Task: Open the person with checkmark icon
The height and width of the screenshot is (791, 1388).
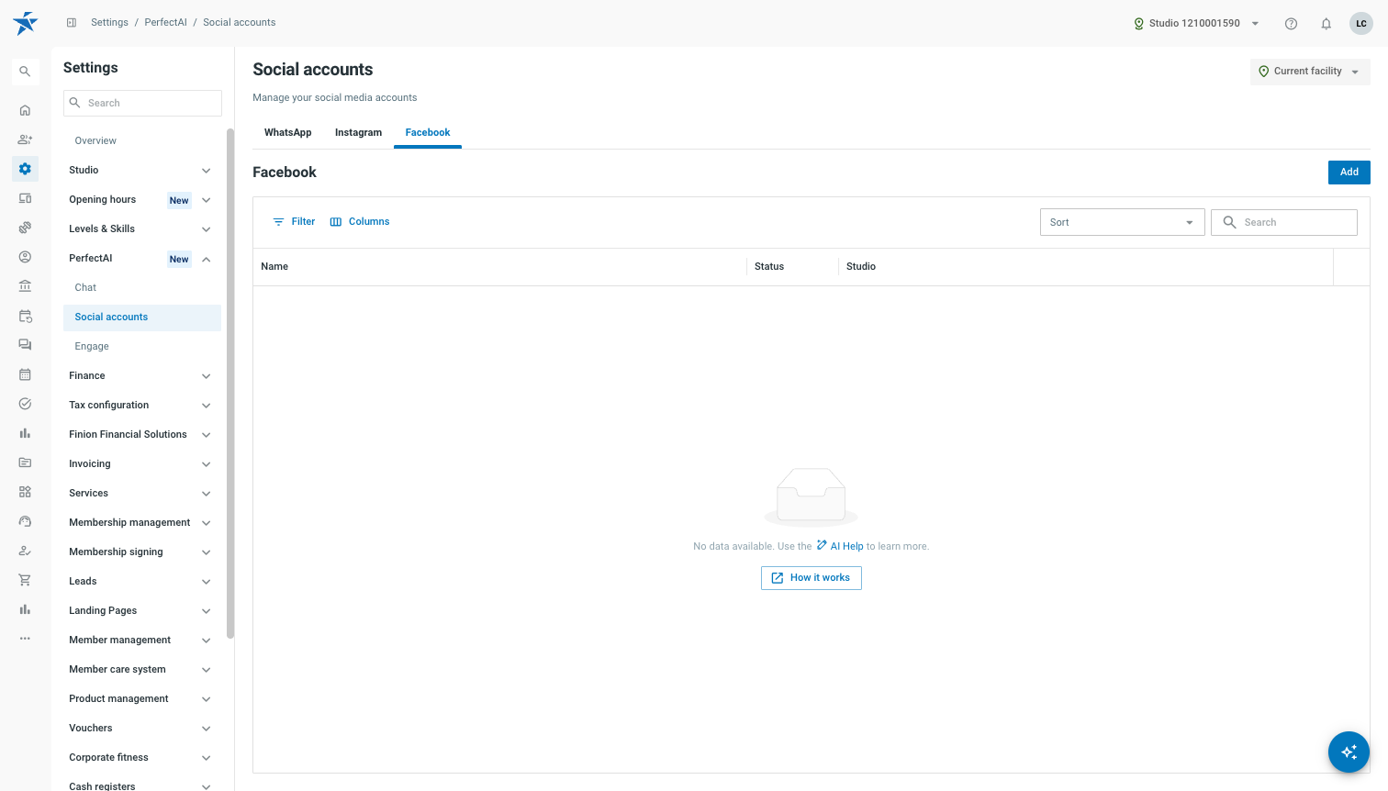Action: point(25,551)
